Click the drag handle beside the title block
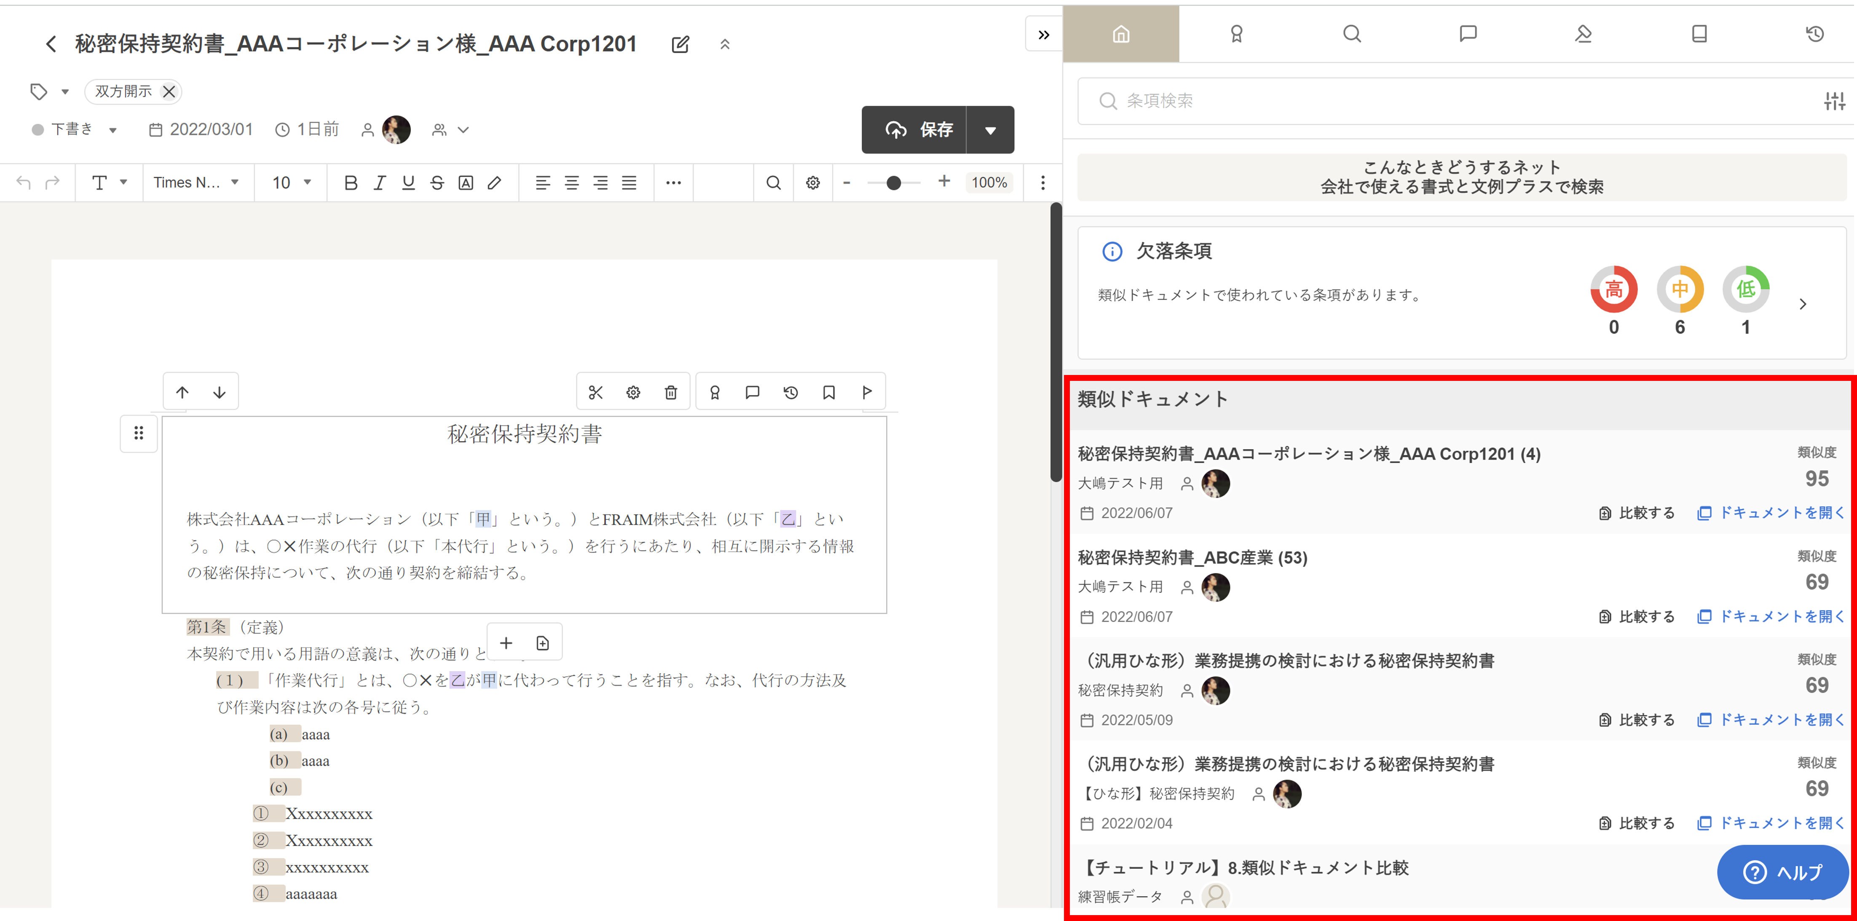 138,433
